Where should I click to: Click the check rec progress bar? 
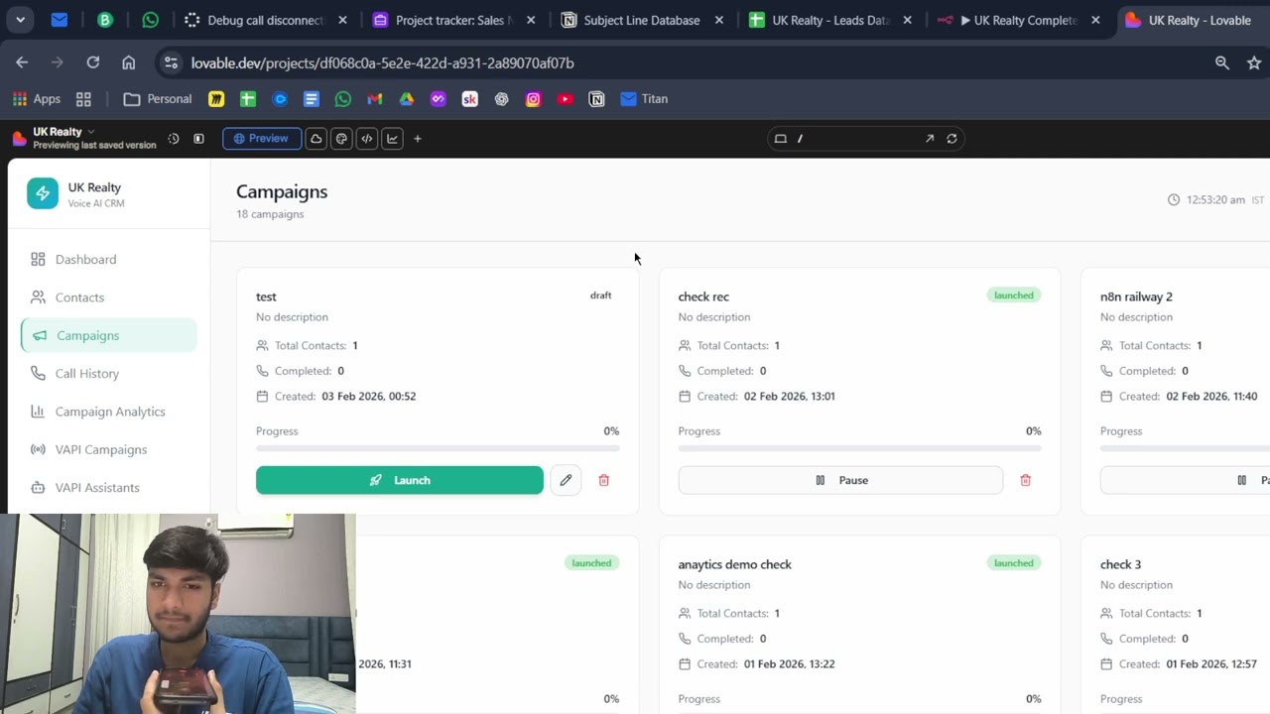[x=859, y=448]
